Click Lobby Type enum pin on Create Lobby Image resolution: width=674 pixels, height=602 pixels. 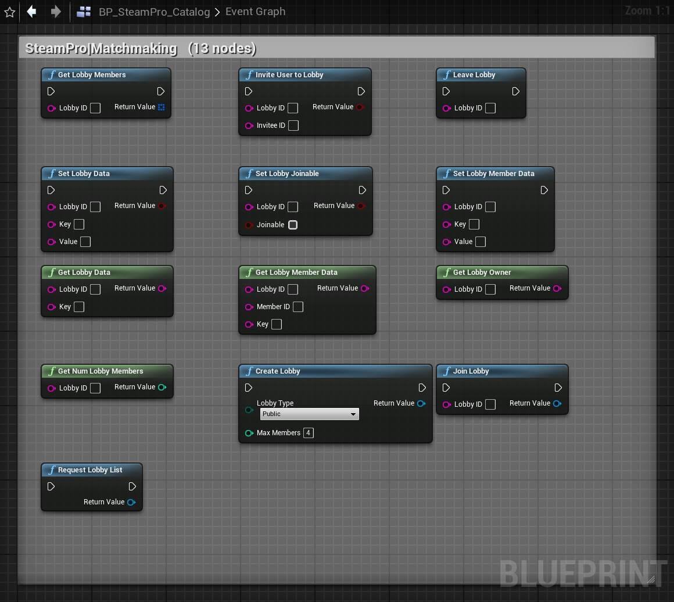pos(249,410)
